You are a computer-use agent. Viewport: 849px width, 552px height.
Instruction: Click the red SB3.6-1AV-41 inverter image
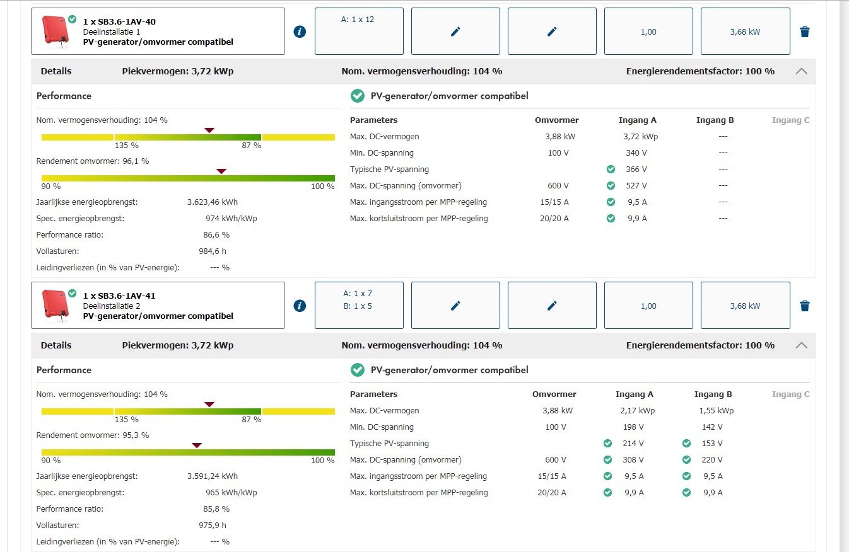point(55,304)
